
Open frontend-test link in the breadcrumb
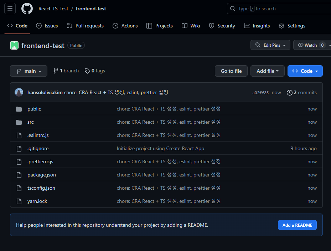(x=91, y=9)
